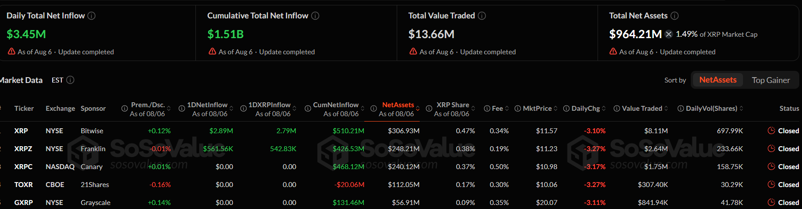Image resolution: width=802 pixels, height=209 pixels.
Task: Open the GXRP Grayscale ticker
Action: coord(23,202)
